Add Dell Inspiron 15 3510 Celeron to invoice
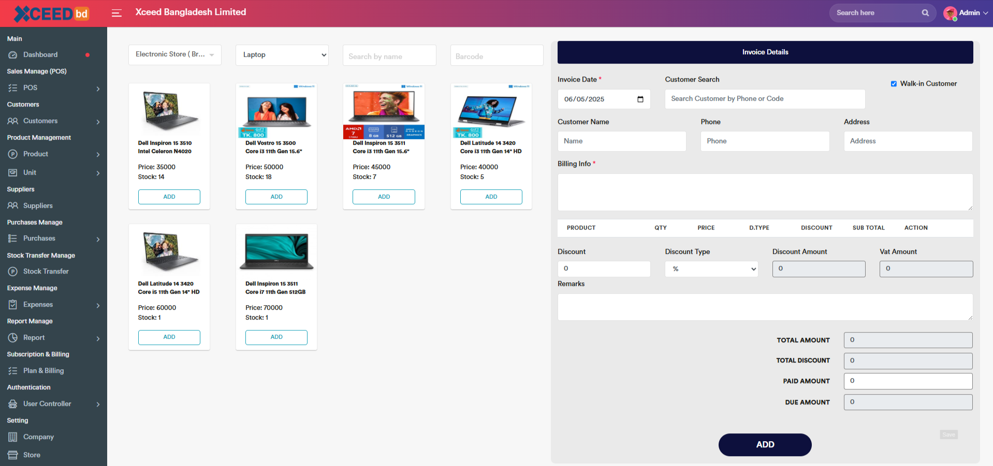Screen dimensions: 993x466 [169, 197]
